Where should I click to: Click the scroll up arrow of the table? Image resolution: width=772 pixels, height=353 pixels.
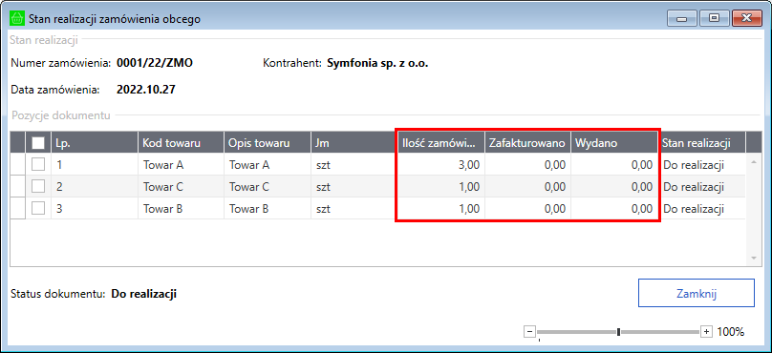pyautogui.click(x=753, y=161)
